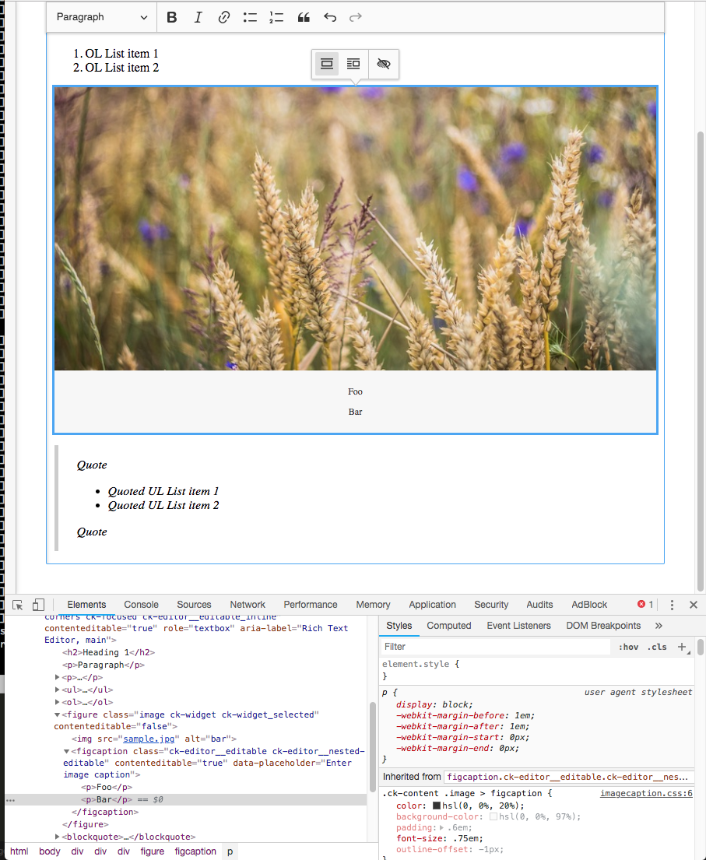Select the <p>Paragraph</p> DOM node
The image size is (706, 860).
pos(104,665)
